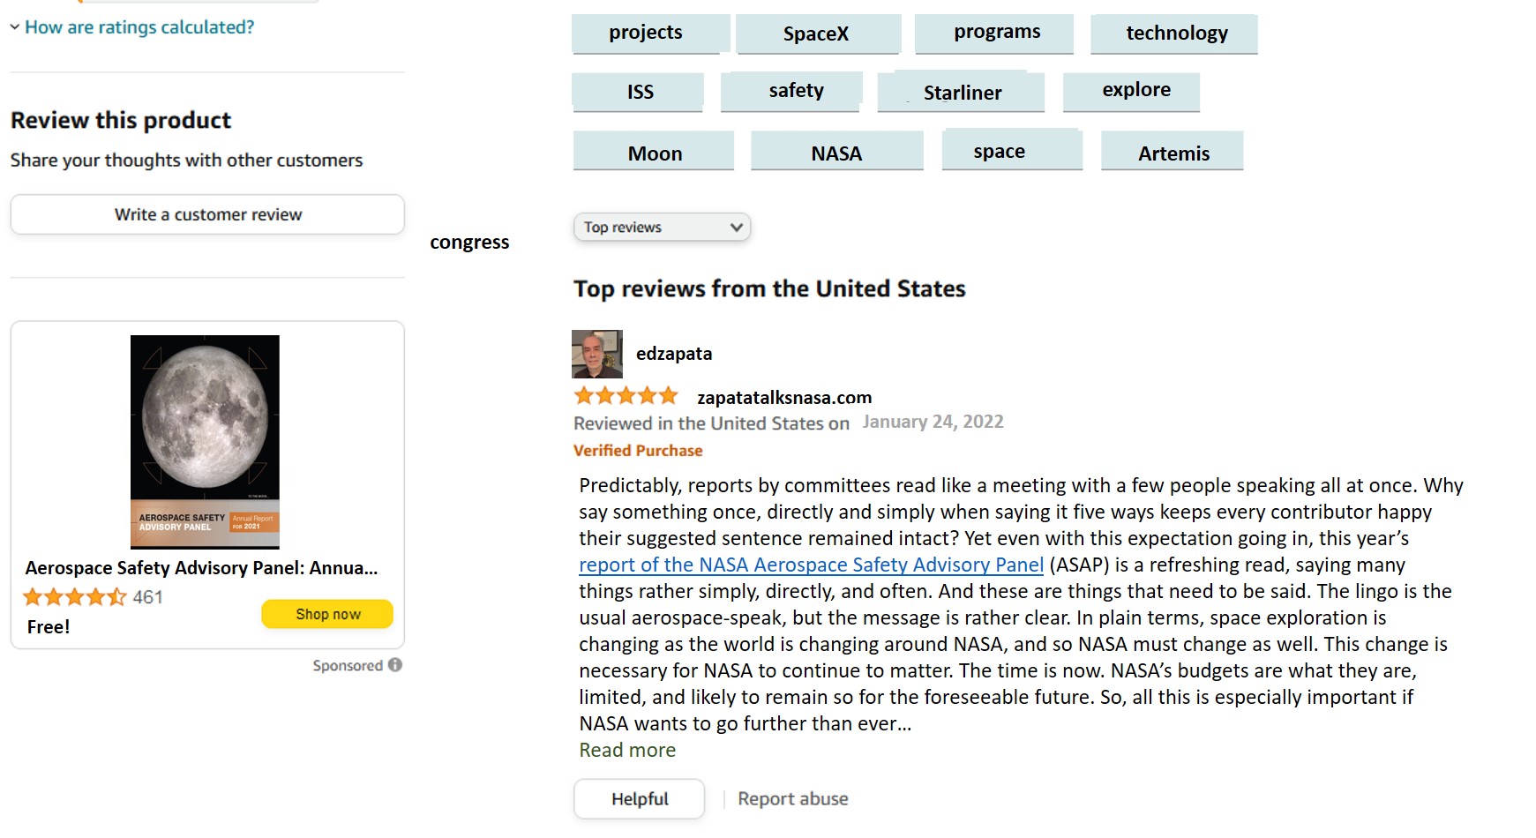Screen dimensions: 1536x838
Task: Expand the review with Read more
Action: point(627,751)
